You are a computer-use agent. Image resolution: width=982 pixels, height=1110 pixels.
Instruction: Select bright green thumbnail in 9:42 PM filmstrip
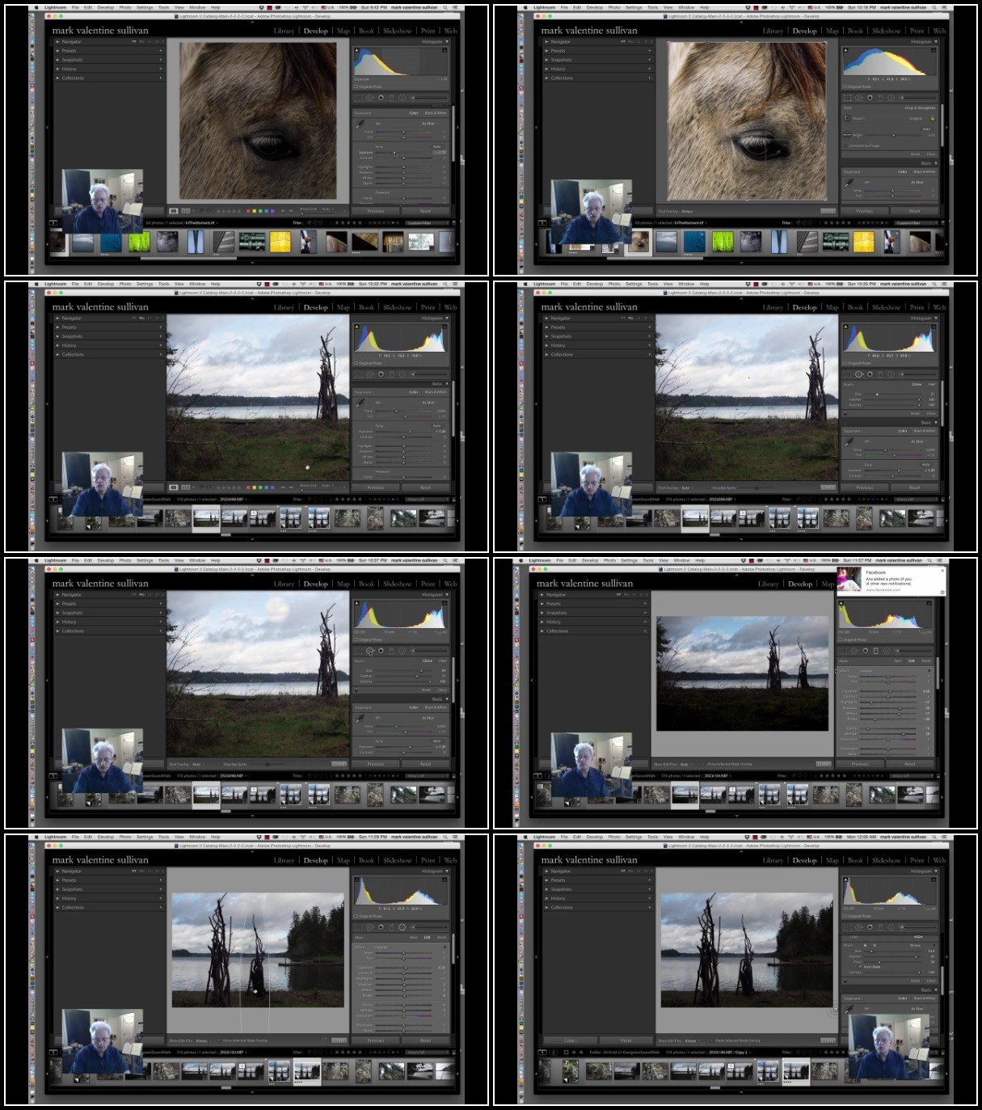(140, 241)
